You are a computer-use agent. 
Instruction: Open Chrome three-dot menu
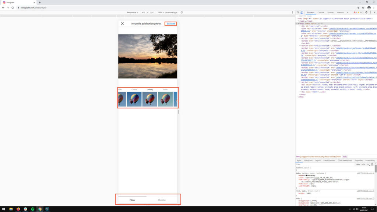(x=374, y=8)
